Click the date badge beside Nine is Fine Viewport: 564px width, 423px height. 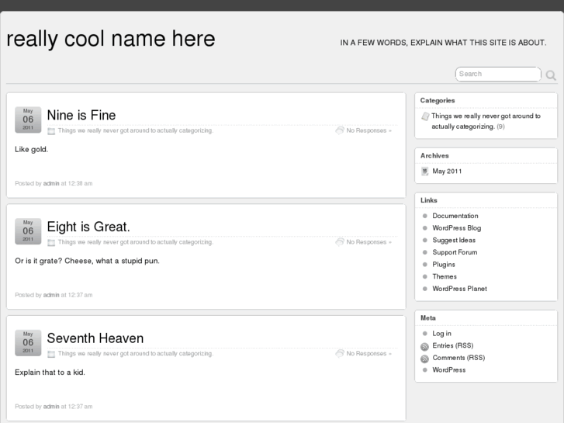(x=28, y=120)
